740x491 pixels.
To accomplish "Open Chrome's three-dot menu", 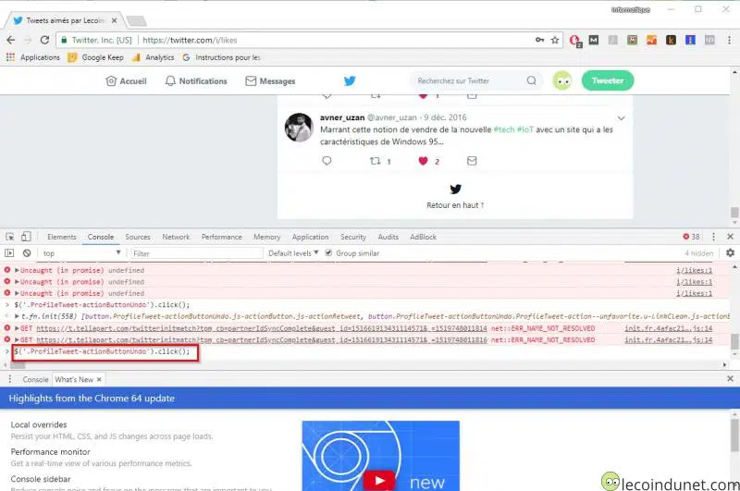I will pos(729,40).
